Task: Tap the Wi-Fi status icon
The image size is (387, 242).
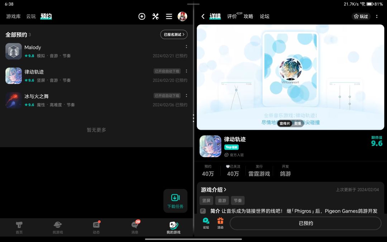Action: tap(363, 4)
